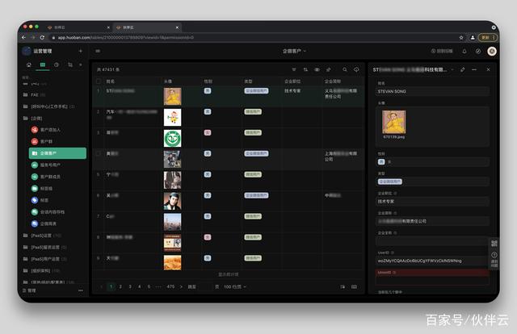Go to page 2 in pagination
The height and width of the screenshot is (334, 517).
pyautogui.click(x=120, y=286)
